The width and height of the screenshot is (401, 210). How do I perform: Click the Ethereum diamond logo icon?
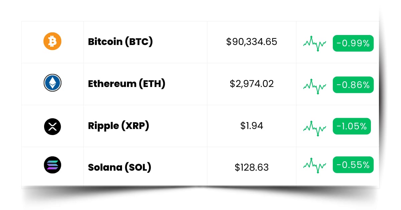point(52,83)
